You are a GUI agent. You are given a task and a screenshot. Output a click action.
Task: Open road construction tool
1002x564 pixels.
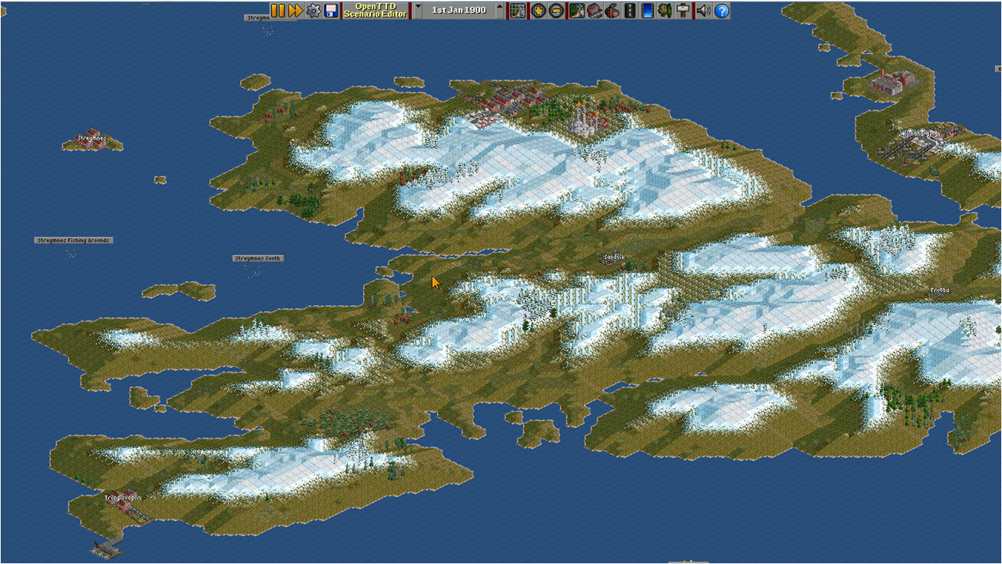pyautogui.click(x=630, y=10)
